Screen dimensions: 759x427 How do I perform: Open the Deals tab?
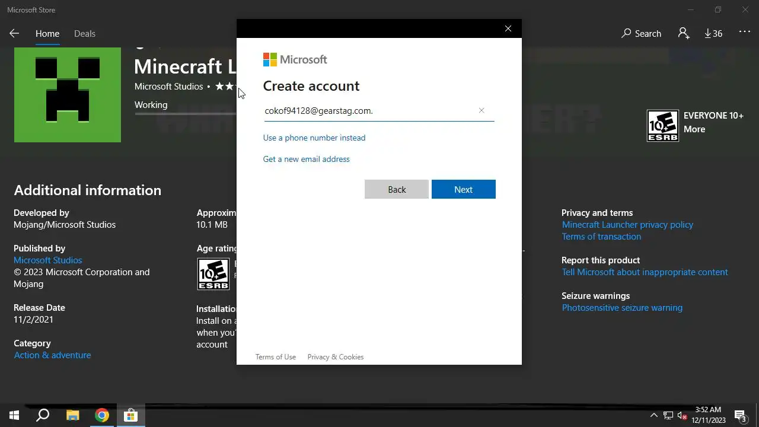tap(85, 34)
